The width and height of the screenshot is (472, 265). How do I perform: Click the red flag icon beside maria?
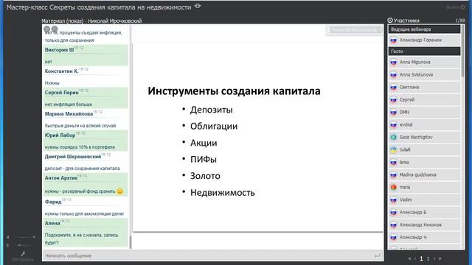(x=393, y=187)
